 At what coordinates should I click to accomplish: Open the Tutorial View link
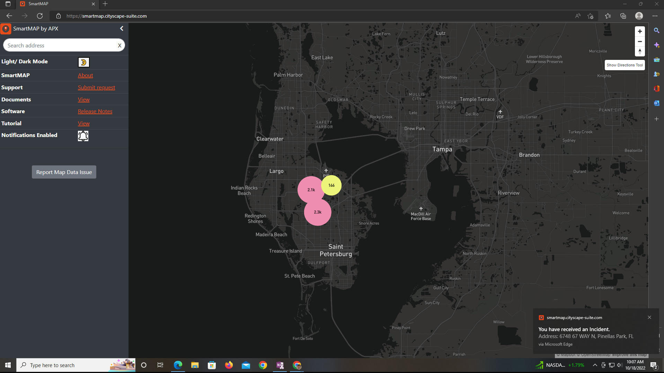coord(83,123)
